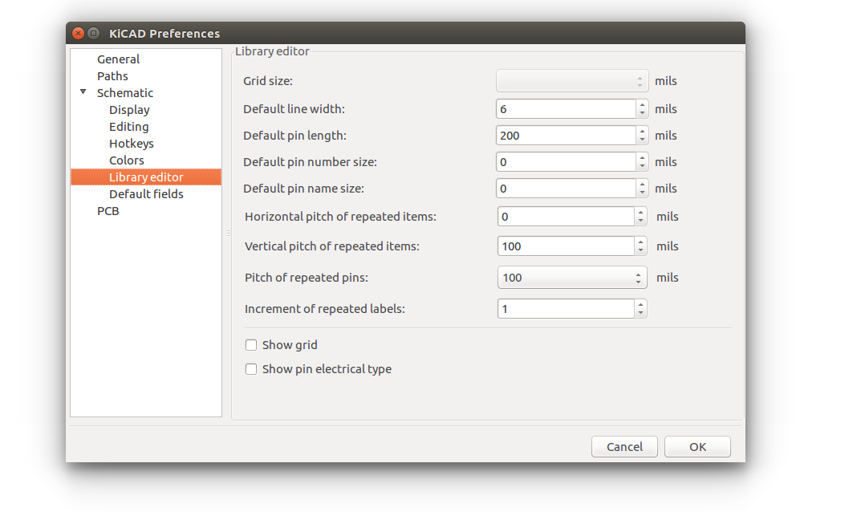Increase Vertical pitch of repeated items value
Image resolution: width=853 pixels, height=512 pixels.
[x=640, y=242]
